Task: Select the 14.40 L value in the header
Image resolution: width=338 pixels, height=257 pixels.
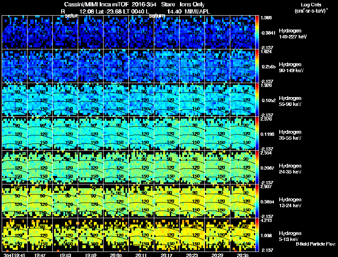Action: point(174,11)
